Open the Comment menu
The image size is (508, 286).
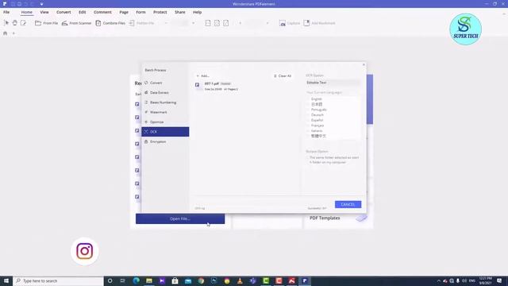click(102, 12)
